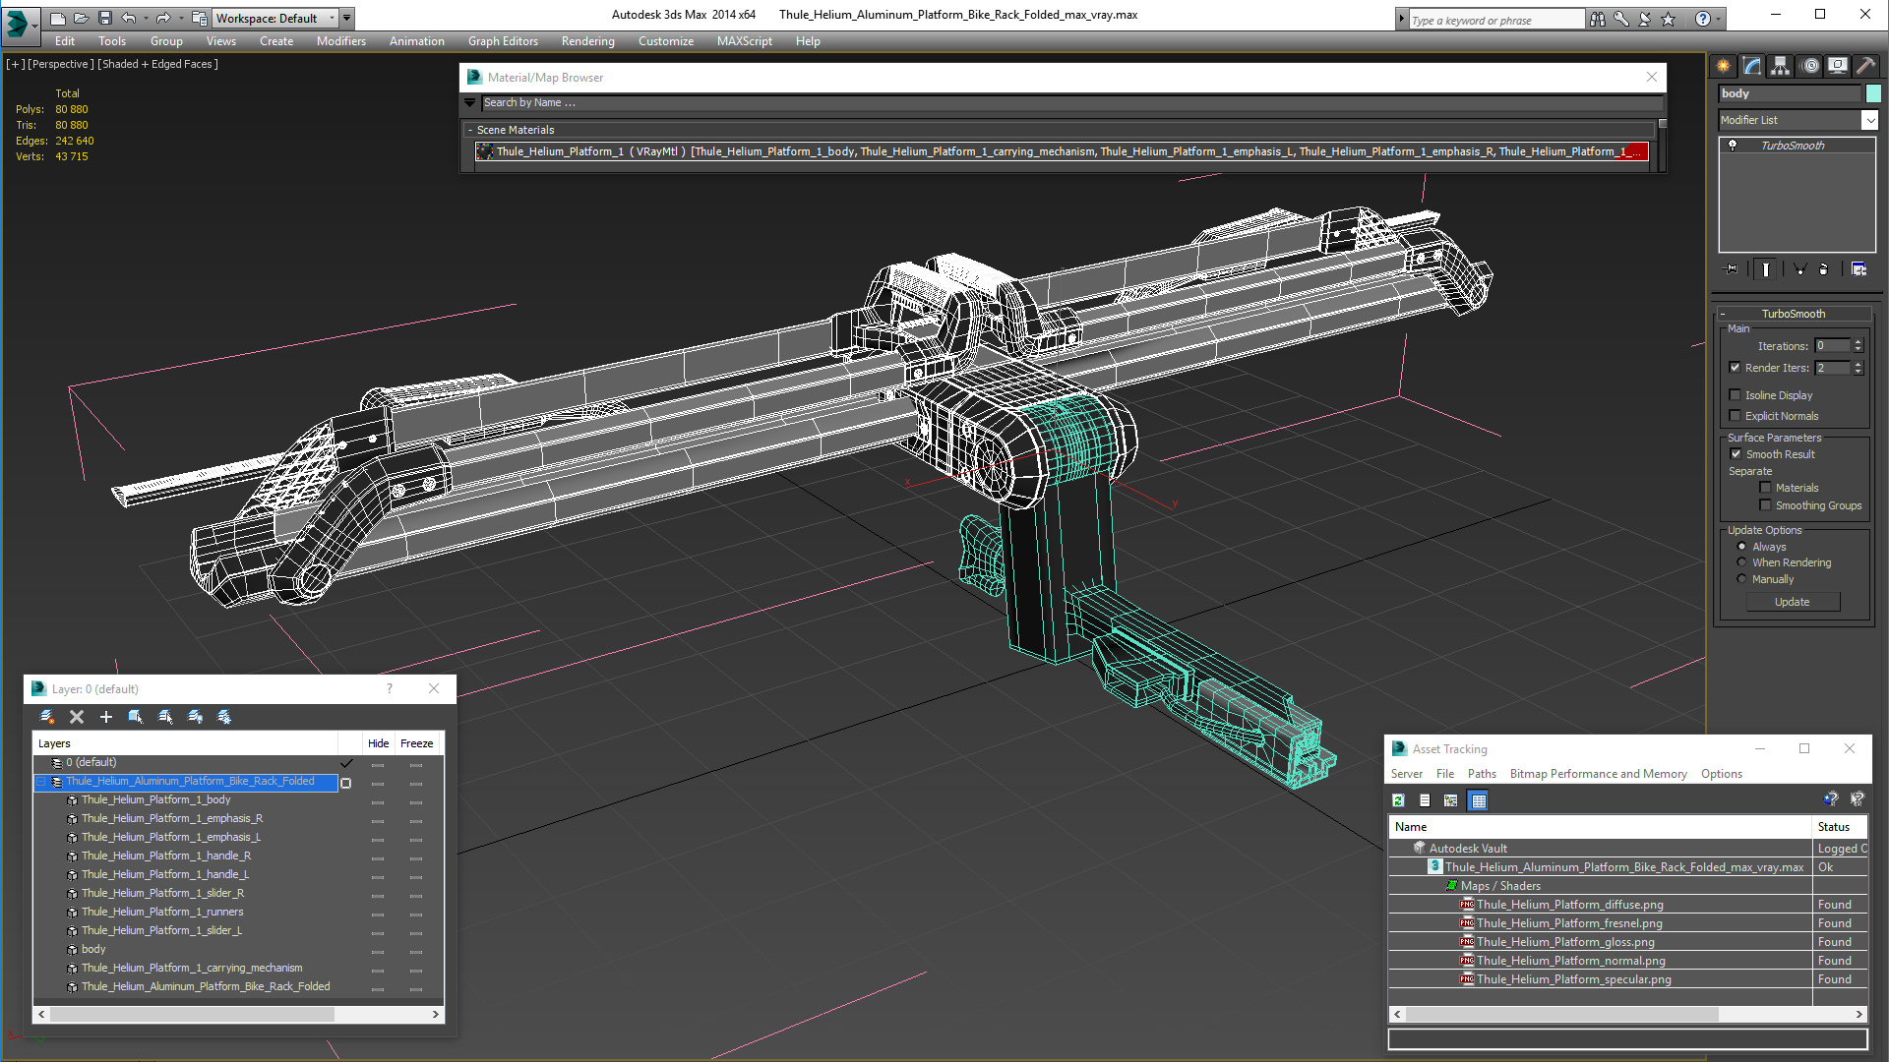The image size is (1889, 1062).
Task: Remove modifier from the stack icon
Action: pyautogui.click(x=1824, y=268)
